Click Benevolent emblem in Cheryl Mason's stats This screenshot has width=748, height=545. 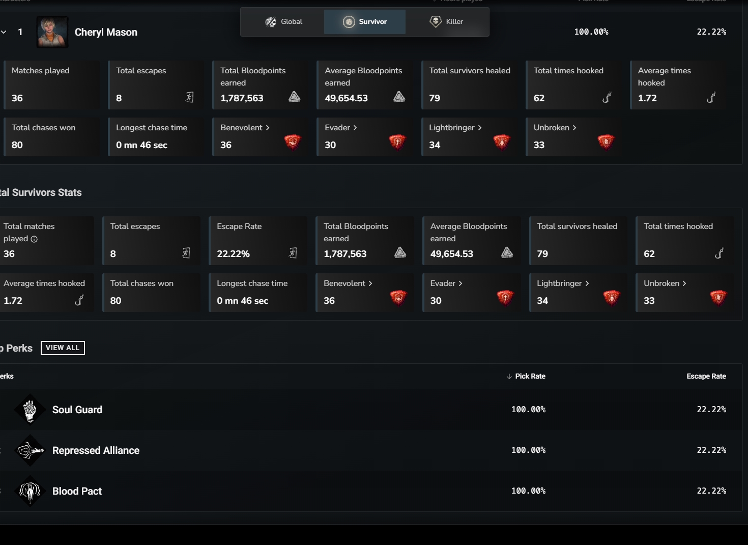[293, 141]
